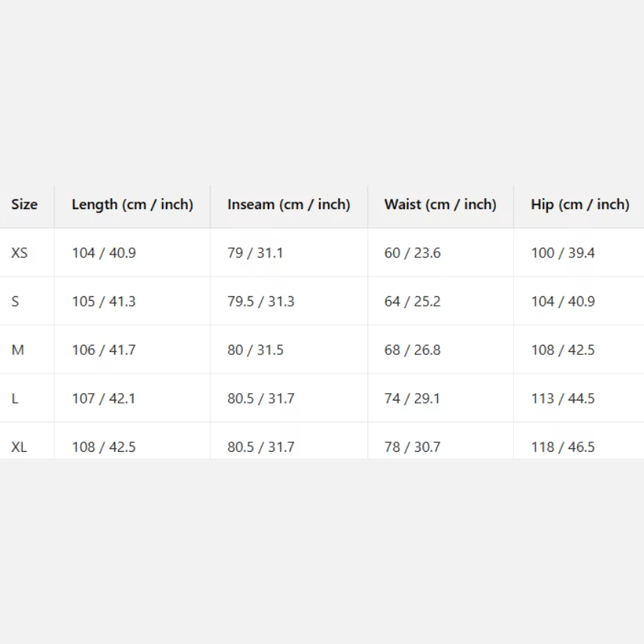Image resolution: width=644 pixels, height=644 pixels.
Task: Select the Inseam (cm / inch) header
Action: (288, 205)
